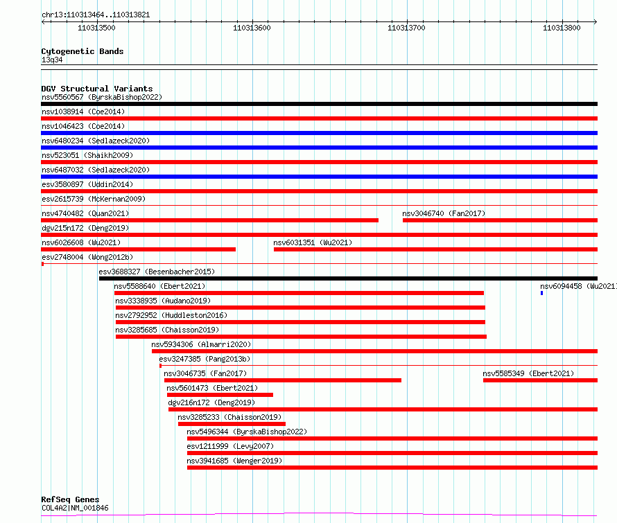Click esv1211999 (Levy2007) label

pos(230,446)
